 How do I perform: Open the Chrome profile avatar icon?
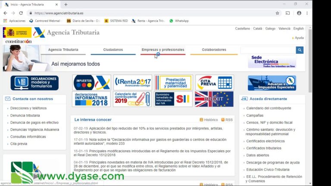point(299,13)
